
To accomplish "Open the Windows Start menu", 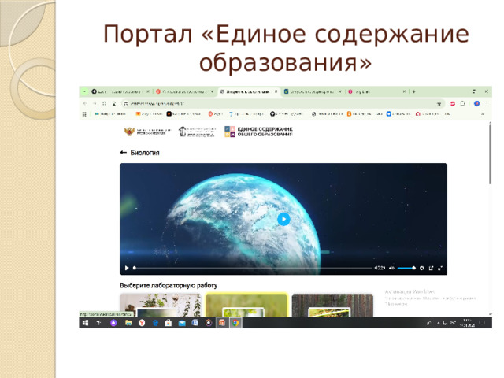I will point(85,323).
